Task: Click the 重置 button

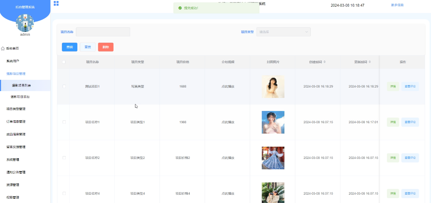Action: [x=88, y=47]
